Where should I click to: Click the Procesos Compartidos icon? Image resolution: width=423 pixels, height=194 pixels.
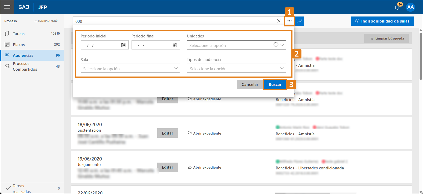pyautogui.click(x=7, y=66)
